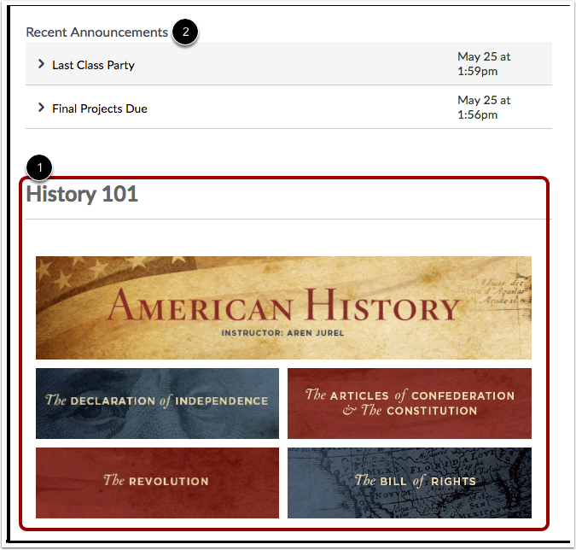Open the Last Class Party announcement title
576x550 pixels.
tap(93, 65)
